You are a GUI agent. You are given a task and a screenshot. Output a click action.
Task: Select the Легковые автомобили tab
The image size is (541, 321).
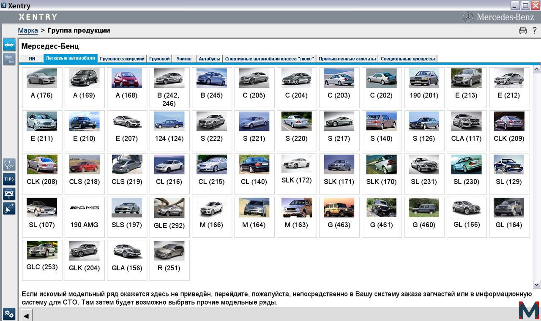pyautogui.click(x=71, y=58)
